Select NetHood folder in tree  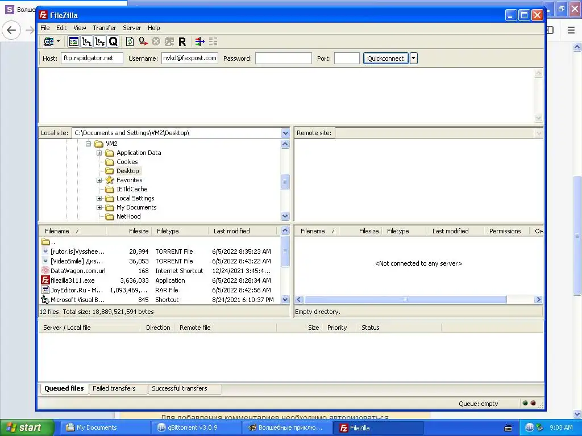coord(128,216)
